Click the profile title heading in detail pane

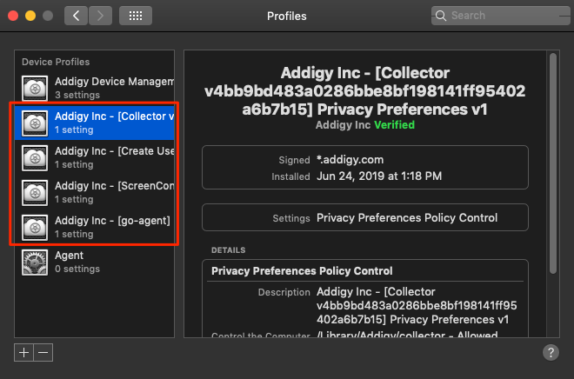tap(365, 91)
